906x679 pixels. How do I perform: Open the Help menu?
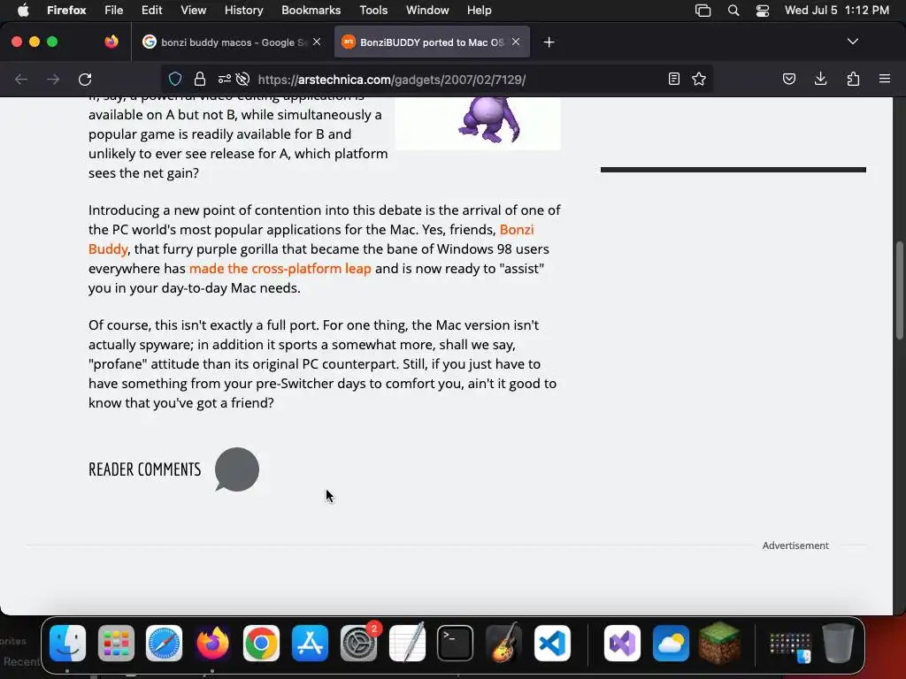[479, 11]
